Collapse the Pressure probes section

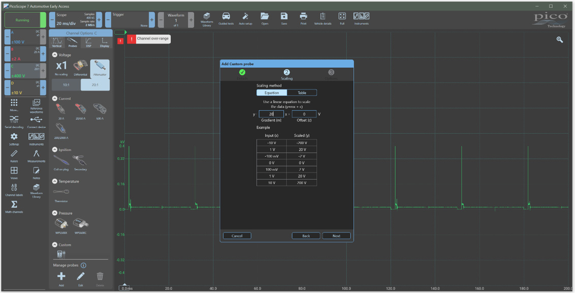[55, 213]
